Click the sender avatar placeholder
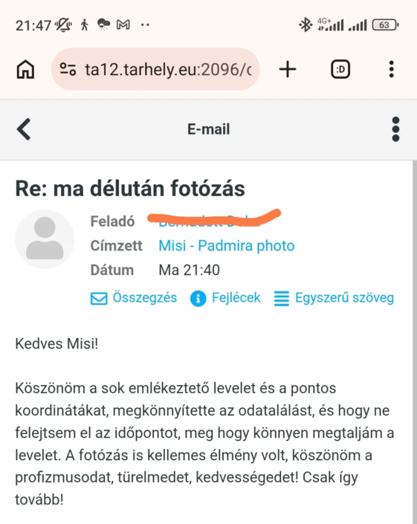The image size is (417, 524). [45, 239]
